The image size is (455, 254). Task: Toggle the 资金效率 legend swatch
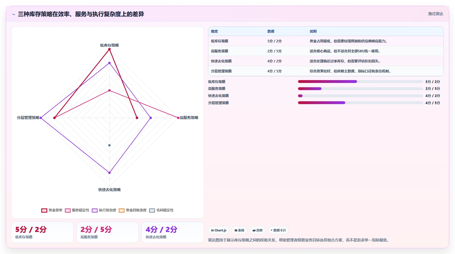point(44,210)
